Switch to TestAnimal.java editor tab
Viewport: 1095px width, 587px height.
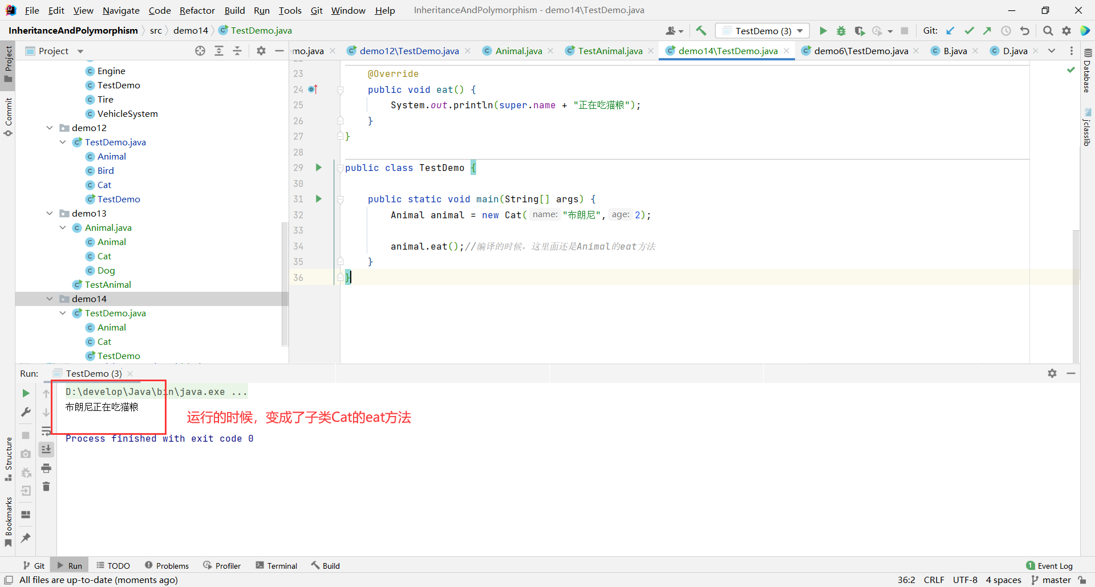tap(610, 51)
